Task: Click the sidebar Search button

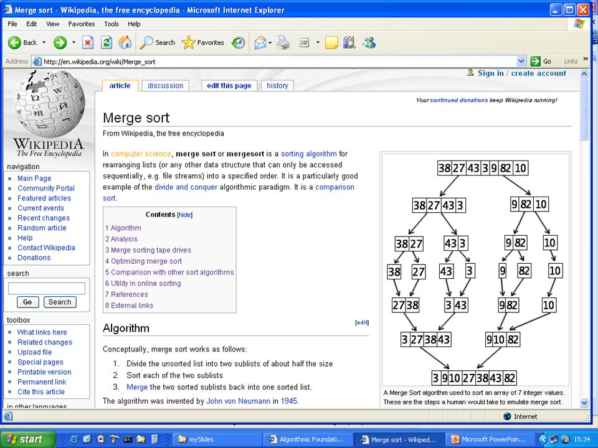Action: (60, 302)
